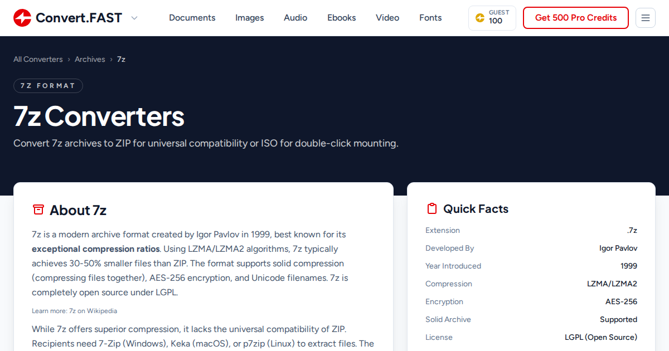Viewport: 669px width, 351px height.
Task: Expand the chevron next to Convert.FAST
Action: (x=134, y=18)
